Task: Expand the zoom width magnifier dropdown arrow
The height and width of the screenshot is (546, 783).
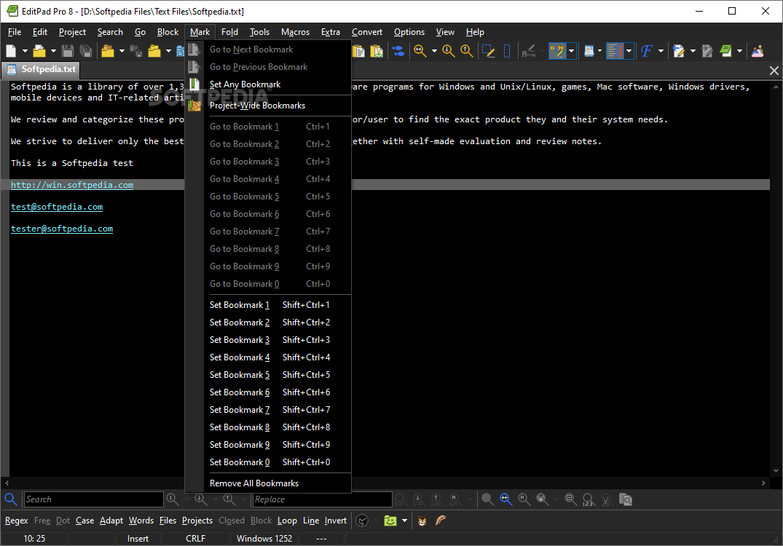Action: pos(434,51)
